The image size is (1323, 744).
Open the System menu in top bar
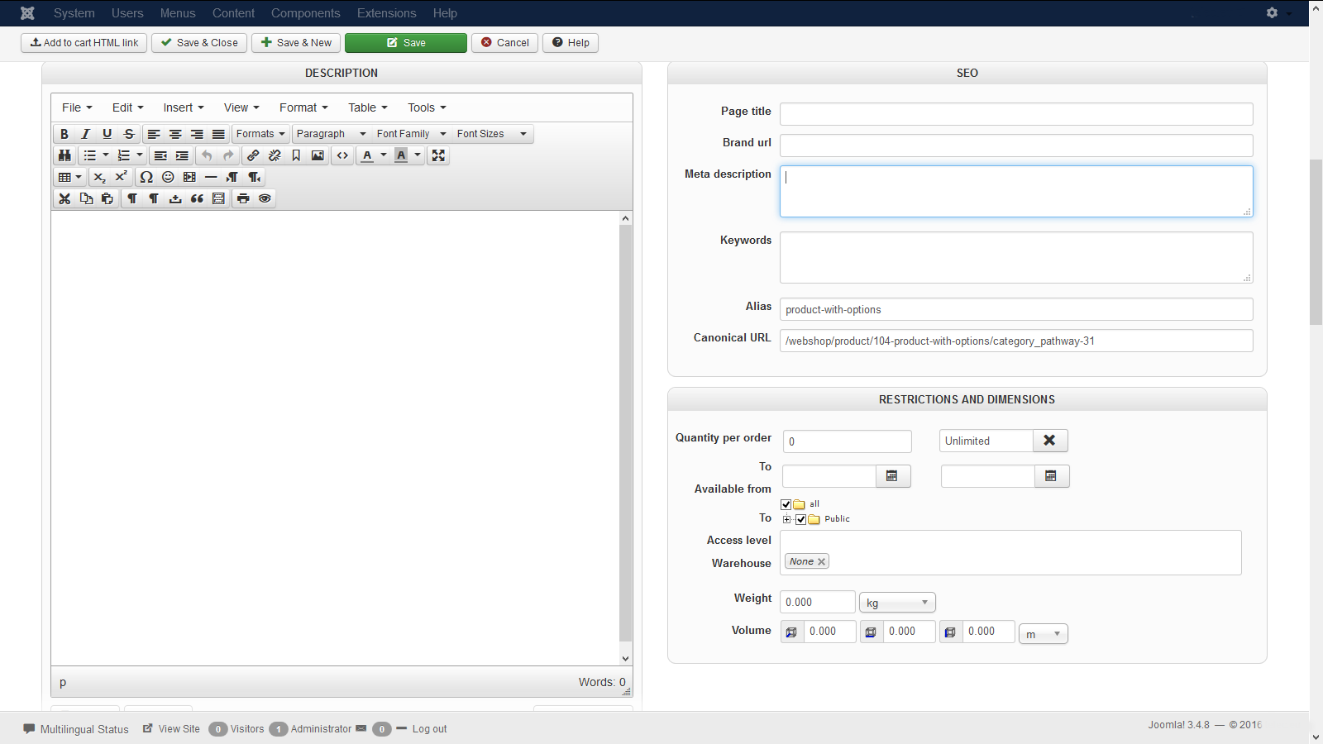[74, 13]
